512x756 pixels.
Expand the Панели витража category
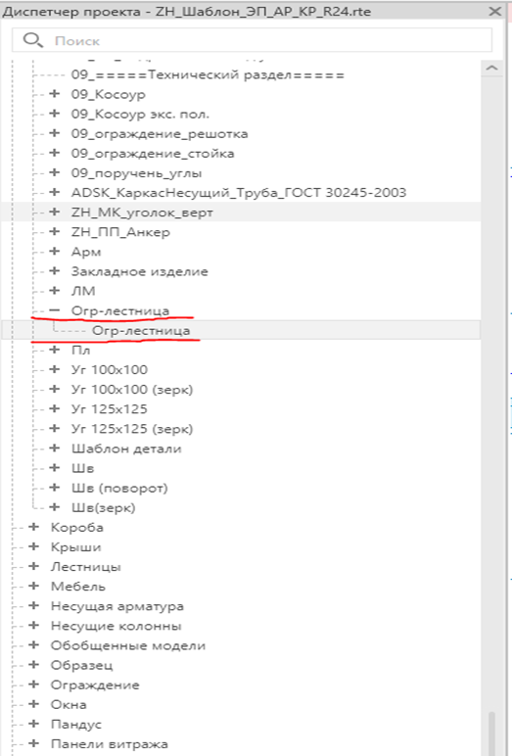tap(33, 744)
